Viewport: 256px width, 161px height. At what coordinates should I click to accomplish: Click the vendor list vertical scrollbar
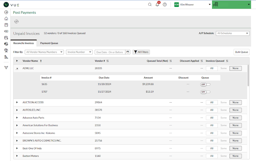coord(248,76)
